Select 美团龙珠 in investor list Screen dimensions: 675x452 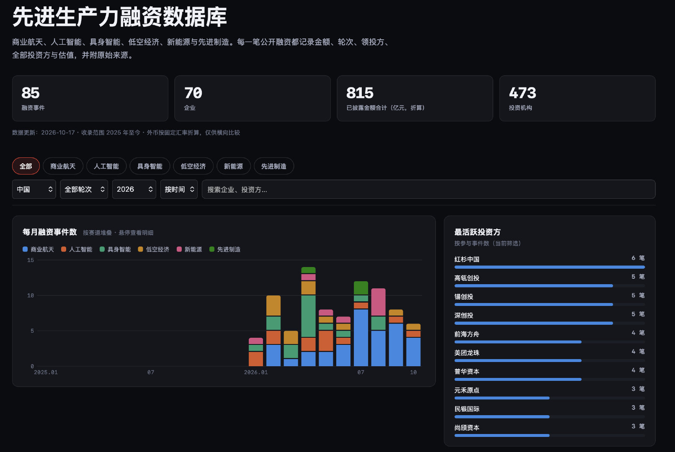click(549, 356)
